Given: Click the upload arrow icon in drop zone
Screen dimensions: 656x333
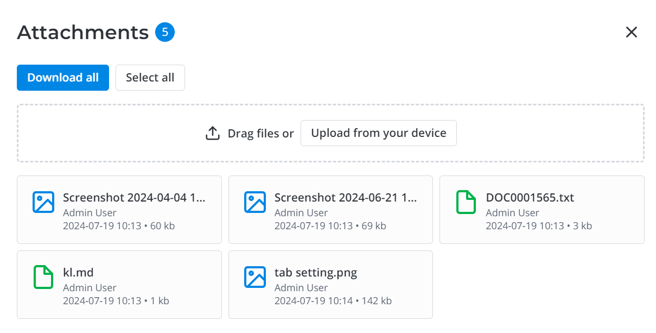Looking at the screenshot, I should coord(213,133).
